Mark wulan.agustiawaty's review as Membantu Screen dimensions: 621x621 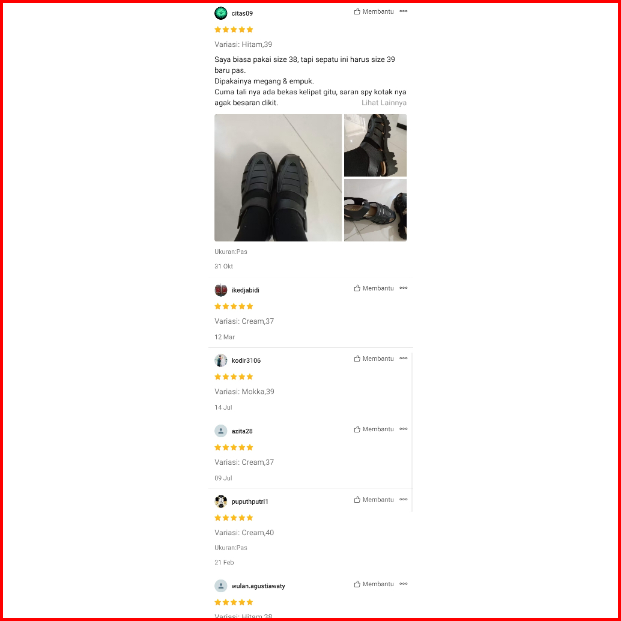pyautogui.click(x=374, y=584)
